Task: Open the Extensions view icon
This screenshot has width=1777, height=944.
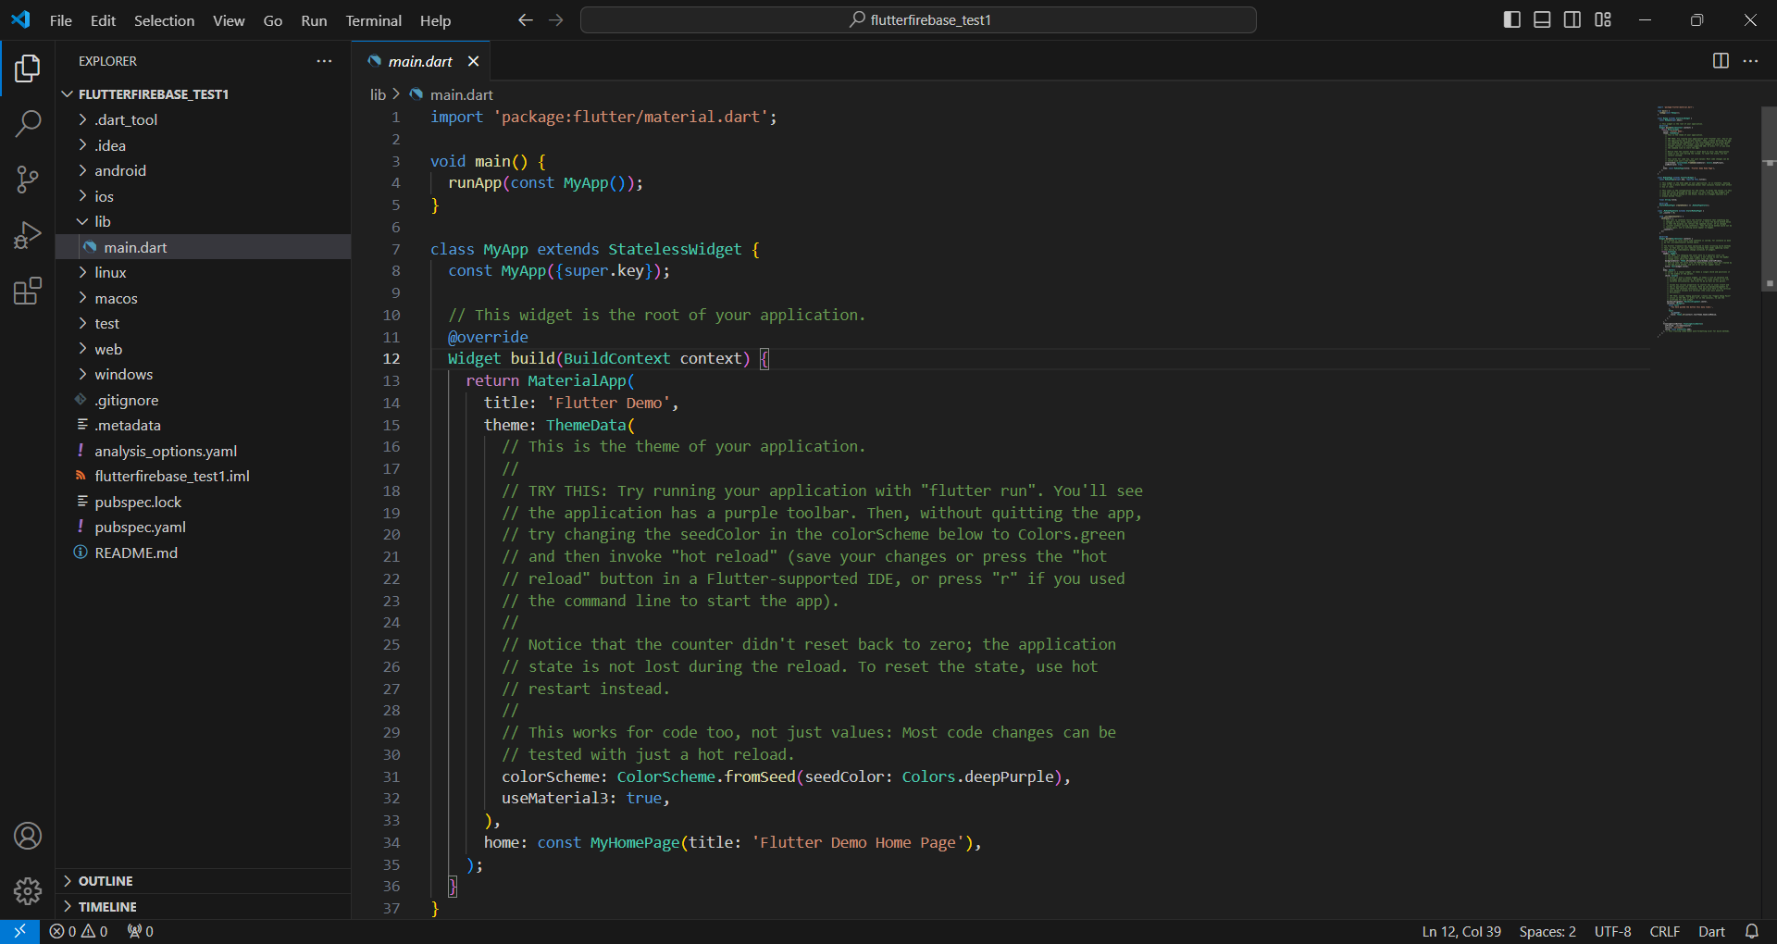Action: [28, 291]
